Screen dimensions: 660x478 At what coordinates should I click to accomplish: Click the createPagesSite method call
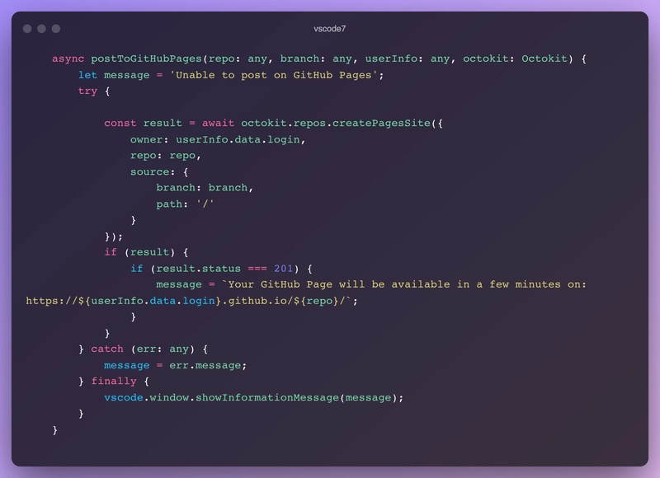click(384, 123)
